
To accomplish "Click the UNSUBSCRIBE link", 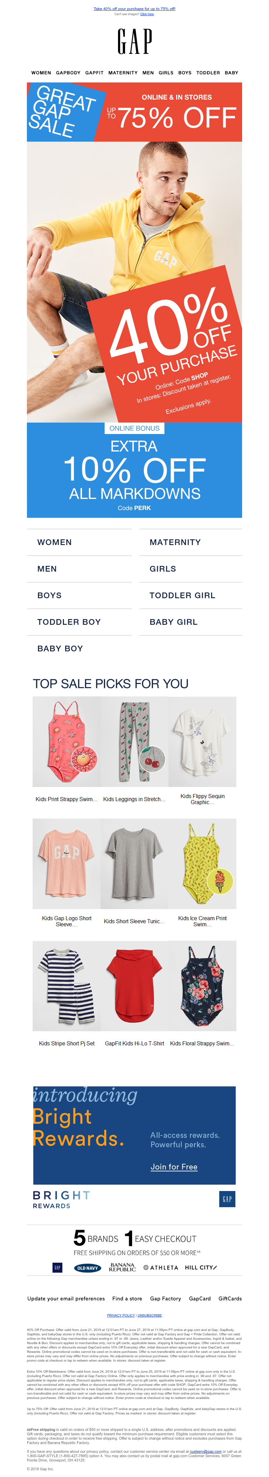I will [x=150, y=1315].
